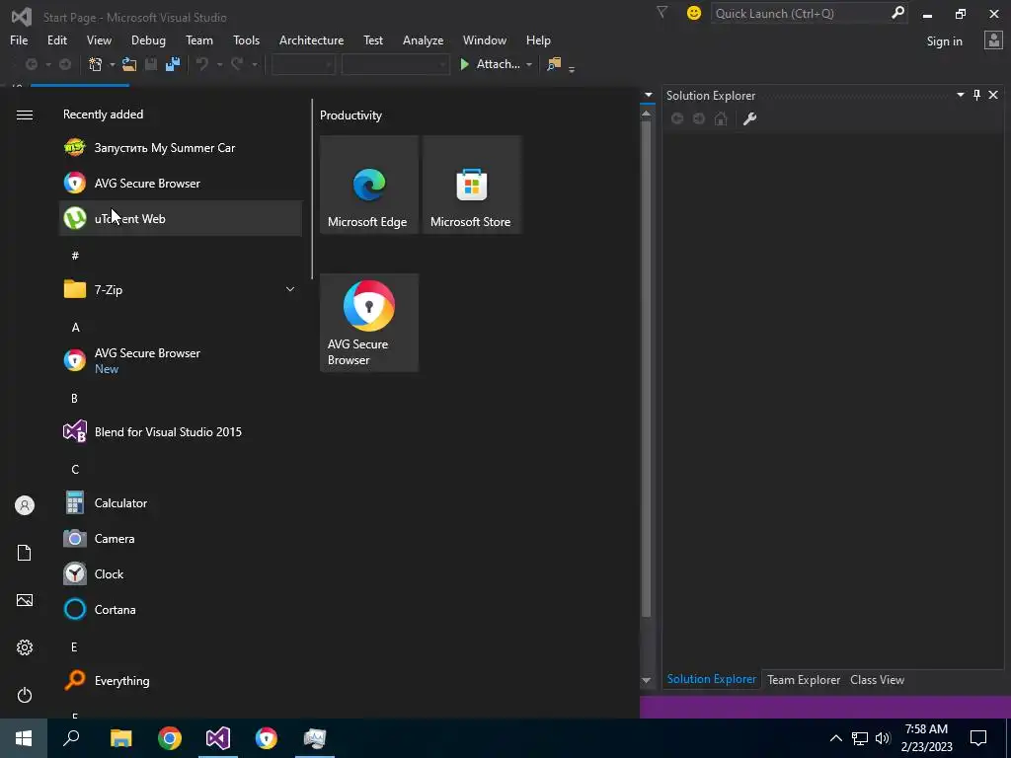Screen dimensions: 1011x758
Task: Click the Windows Start button
Action: 24,738
